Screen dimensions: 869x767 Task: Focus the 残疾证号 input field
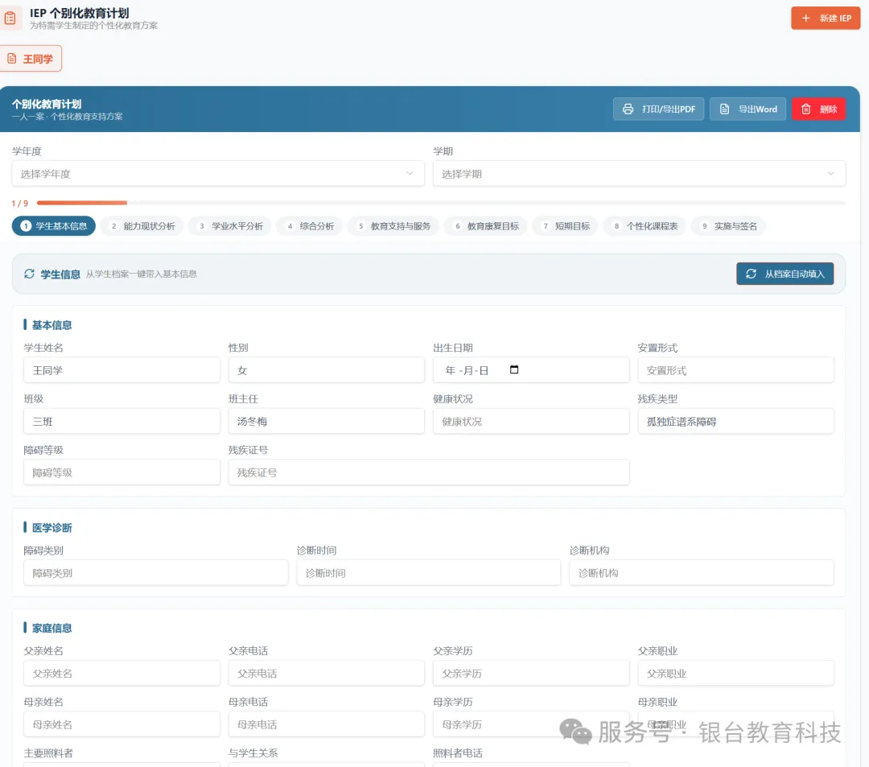coord(429,472)
